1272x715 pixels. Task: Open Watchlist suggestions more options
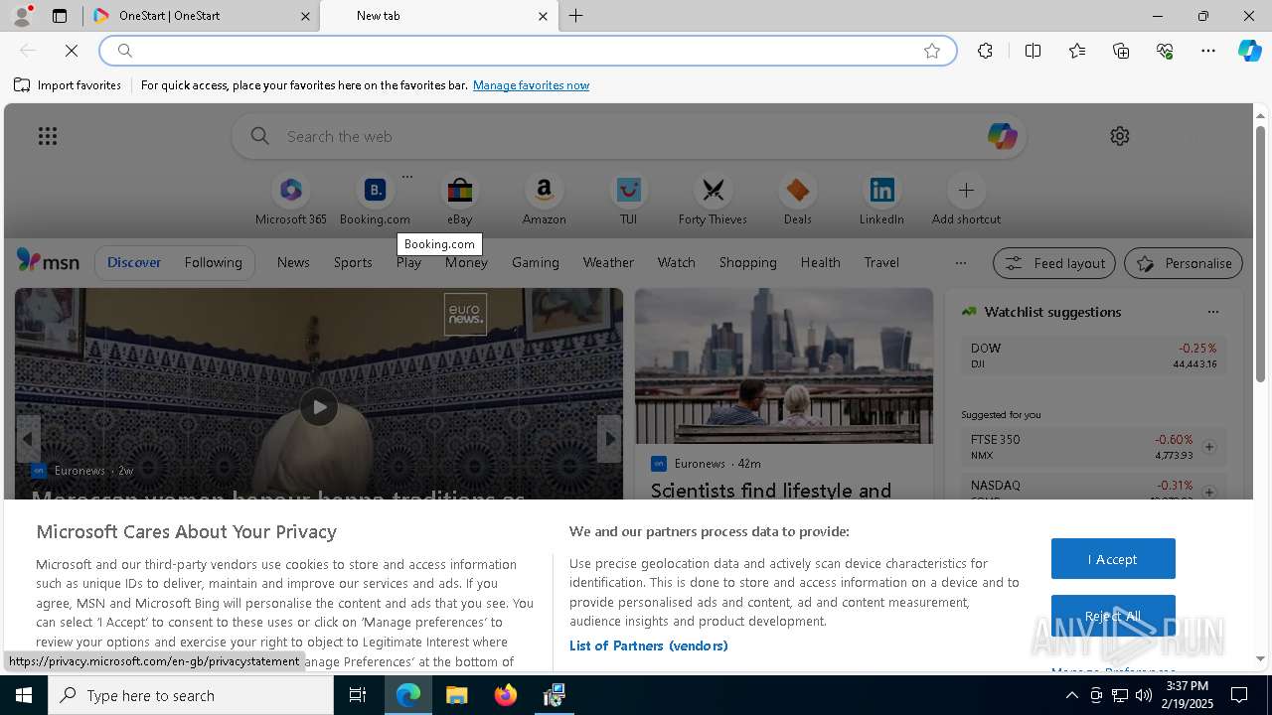click(x=1212, y=312)
